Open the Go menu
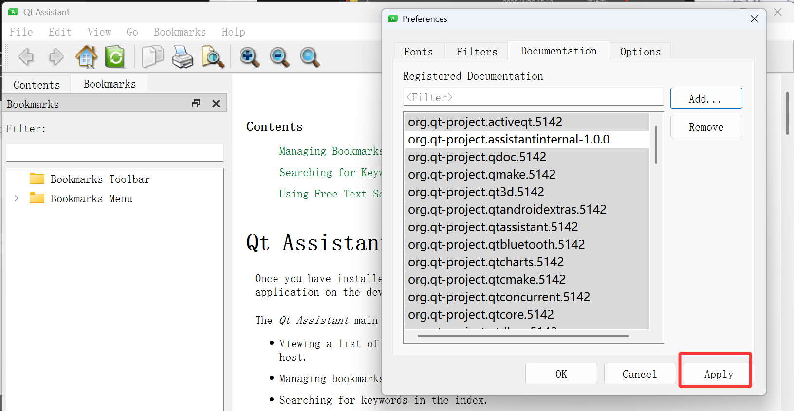This screenshot has width=794, height=411. click(132, 32)
